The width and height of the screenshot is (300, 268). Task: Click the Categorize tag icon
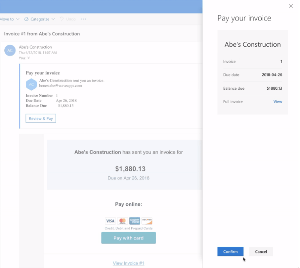(26, 19)
